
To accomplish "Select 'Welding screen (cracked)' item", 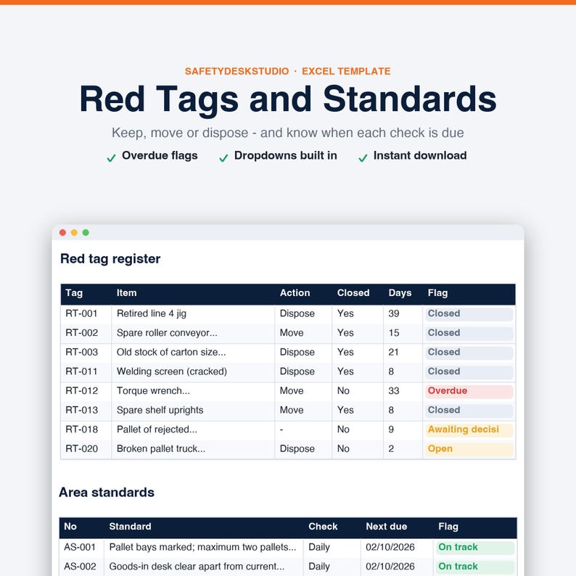I will coord(193,371).
